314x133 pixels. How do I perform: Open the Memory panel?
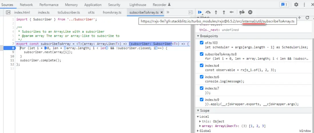(71, 5)
